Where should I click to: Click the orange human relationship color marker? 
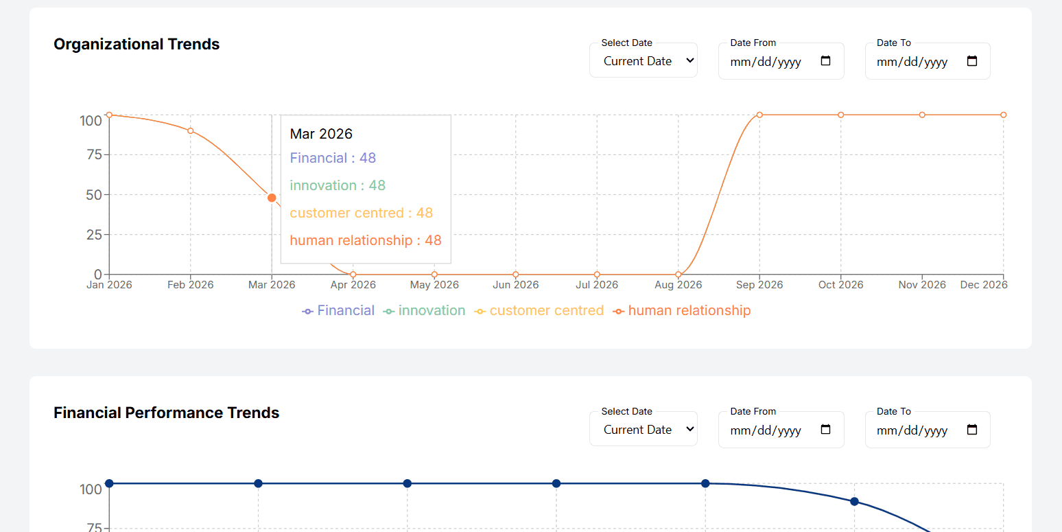coord(619,310)
